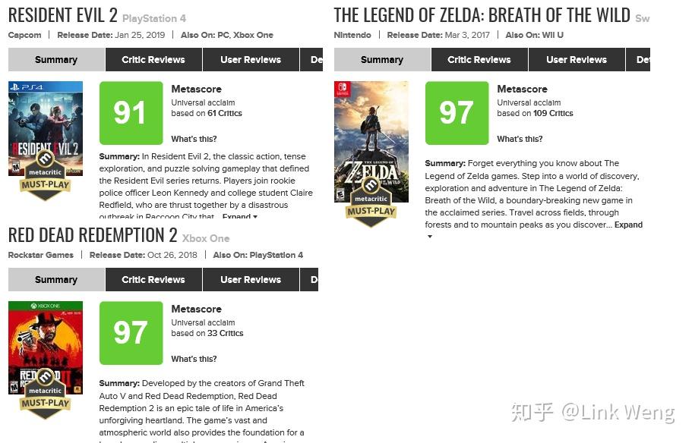Click the Resident Evil 2 Must-Play badge
Image resolution: width=692 pixels, height=443 pixels.
tap(45, 175)
